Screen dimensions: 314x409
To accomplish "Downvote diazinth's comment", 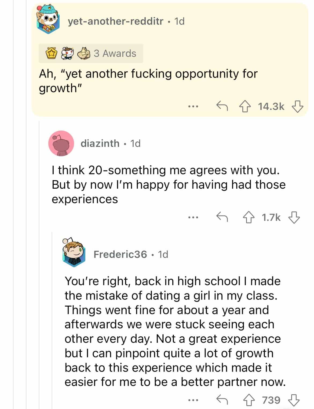I will [x=294, y=217].
